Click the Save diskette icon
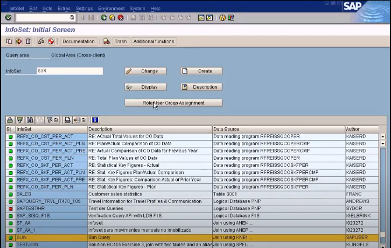This screenshot has height=248, width=391. 91,18
